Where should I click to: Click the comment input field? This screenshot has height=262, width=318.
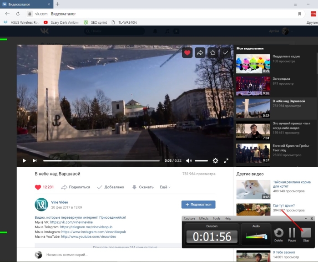tap(130, 255)
